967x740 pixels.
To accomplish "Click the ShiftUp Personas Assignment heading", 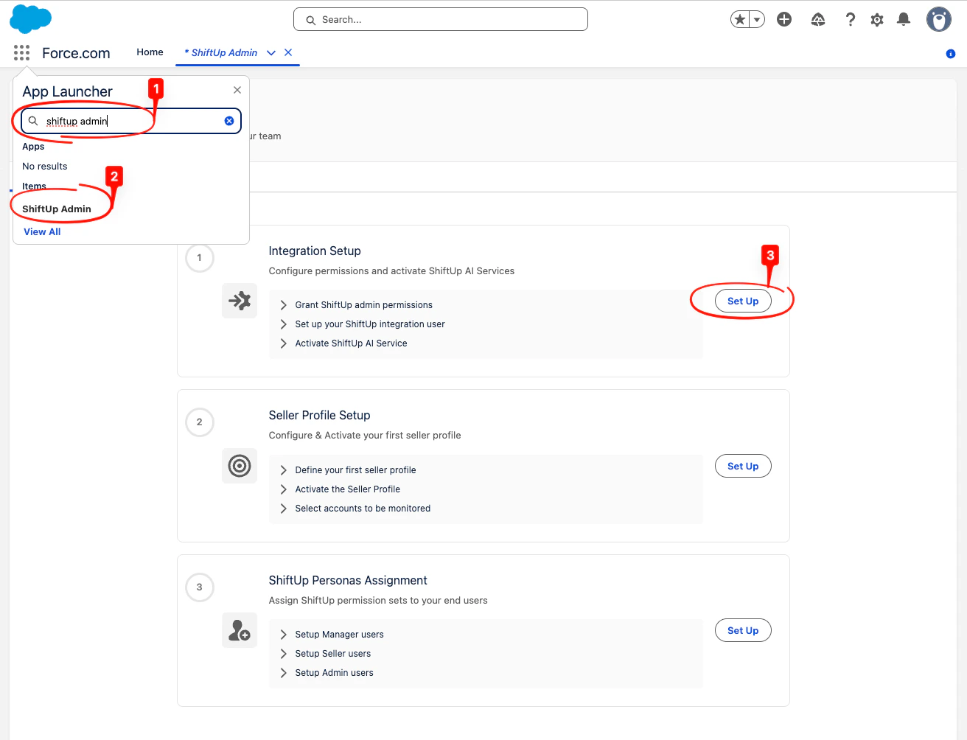I will [348, 581].
